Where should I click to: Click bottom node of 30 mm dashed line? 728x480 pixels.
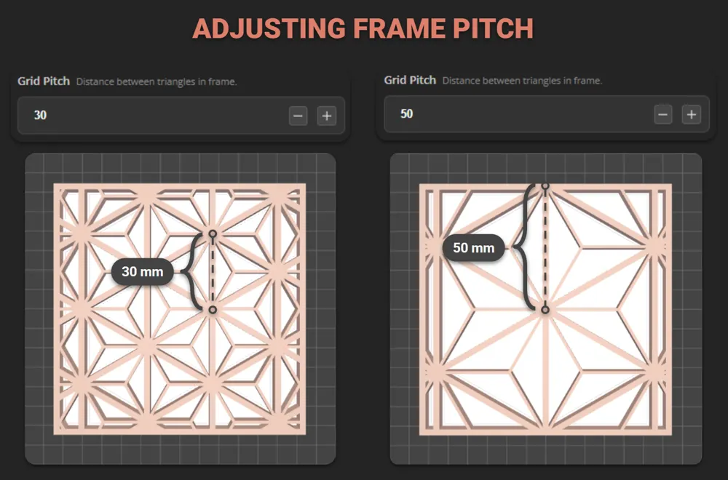(x=213, y=310)
